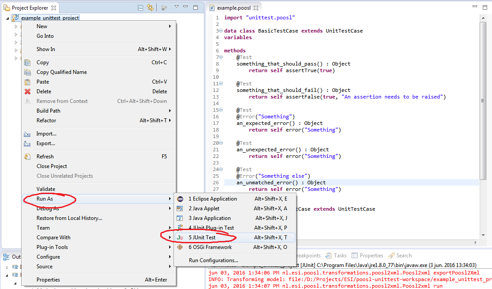Click the JUnit Test 'Ju' icon
Screen dimensions: 492x289
(180, 238)
